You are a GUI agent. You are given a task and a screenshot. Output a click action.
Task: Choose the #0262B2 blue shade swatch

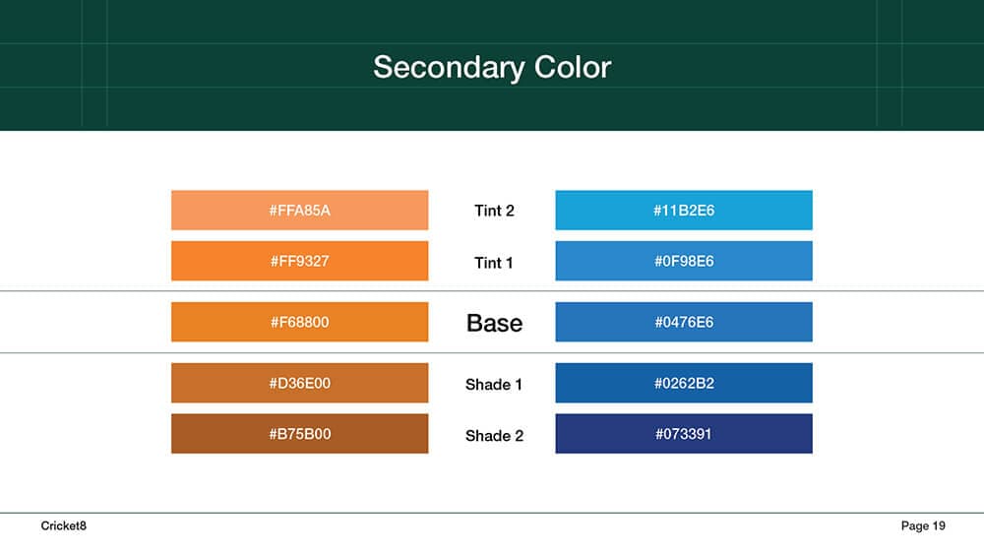684,383
